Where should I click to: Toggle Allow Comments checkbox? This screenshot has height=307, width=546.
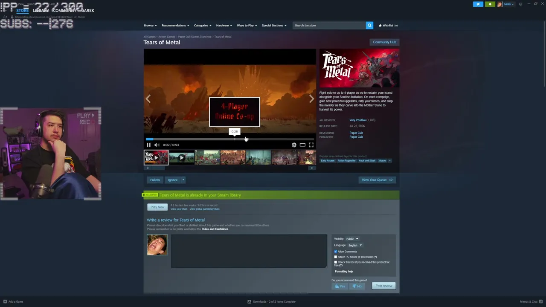tap(336, 252)
